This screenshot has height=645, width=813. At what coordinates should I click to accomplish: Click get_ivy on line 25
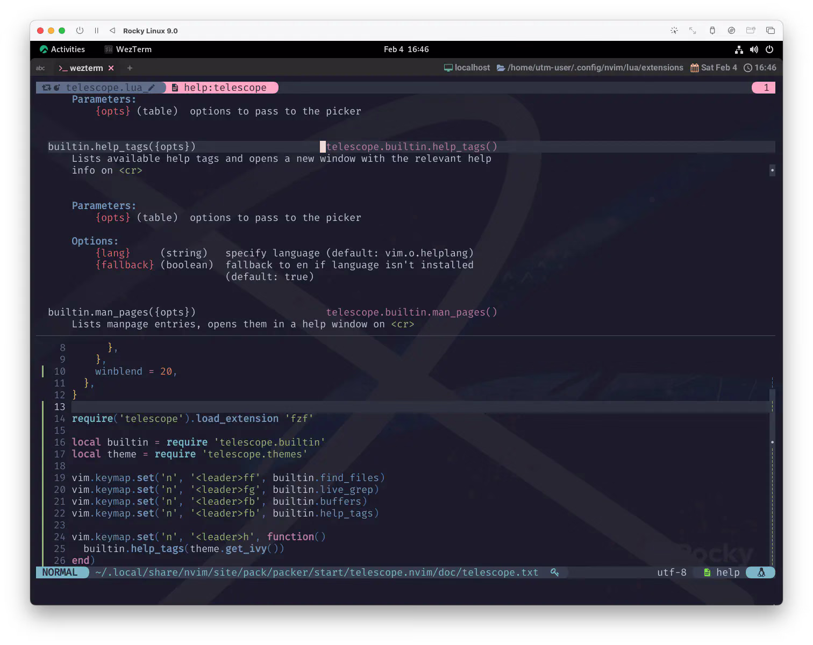click(246, 549)
